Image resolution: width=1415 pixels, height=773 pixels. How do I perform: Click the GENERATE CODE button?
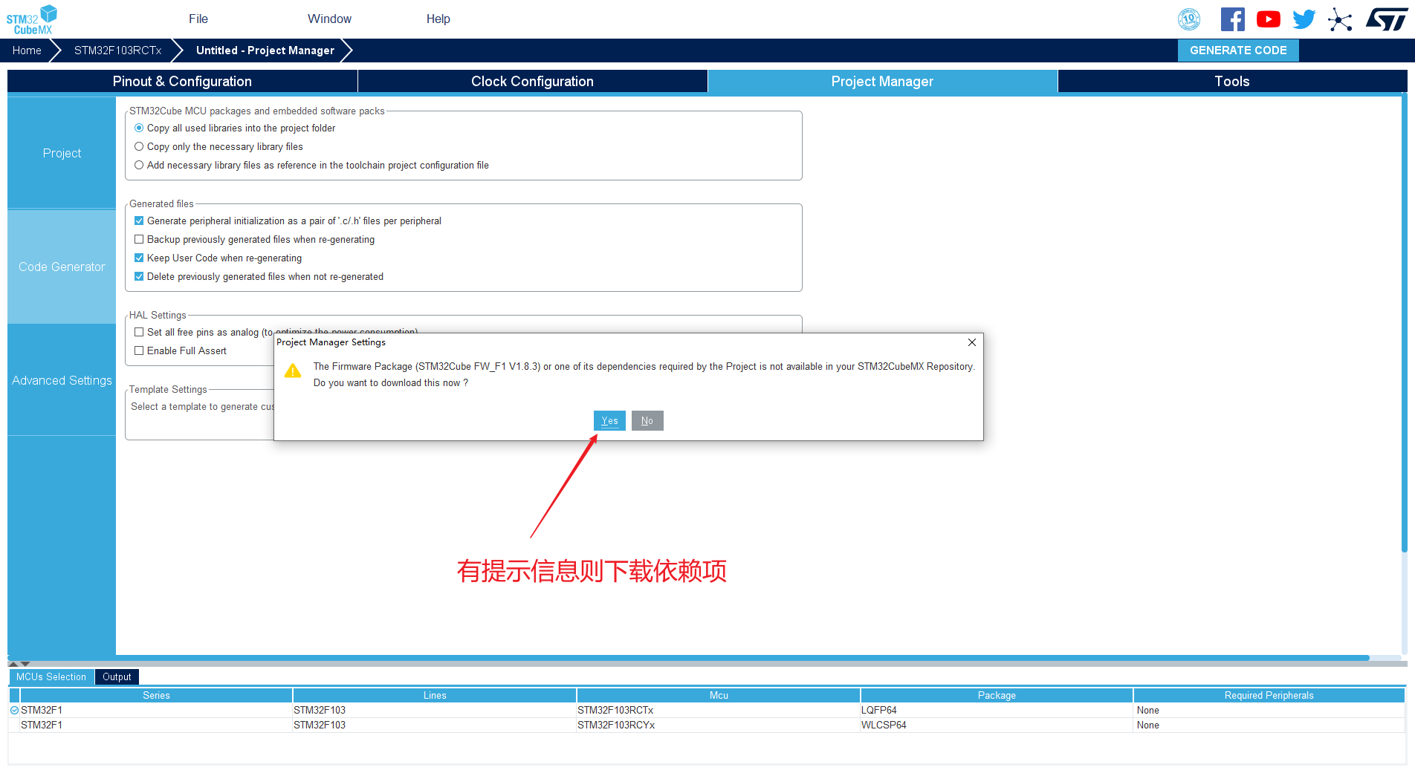[1238, 50]
